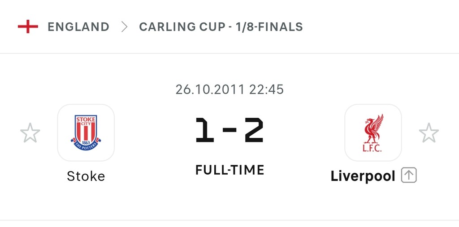Open the ENGLAND country link

coord(78,27)
